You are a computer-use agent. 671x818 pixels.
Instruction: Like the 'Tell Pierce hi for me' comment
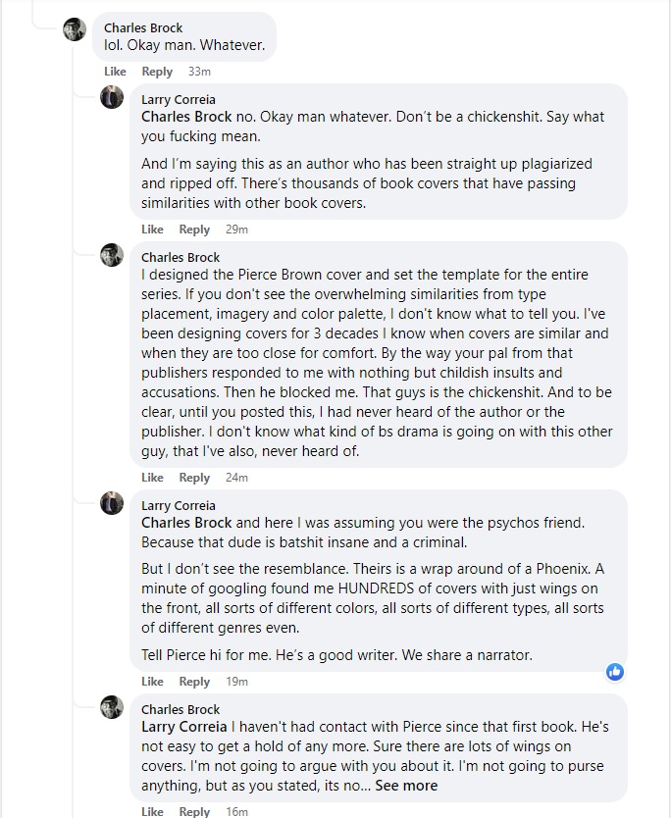152,682
